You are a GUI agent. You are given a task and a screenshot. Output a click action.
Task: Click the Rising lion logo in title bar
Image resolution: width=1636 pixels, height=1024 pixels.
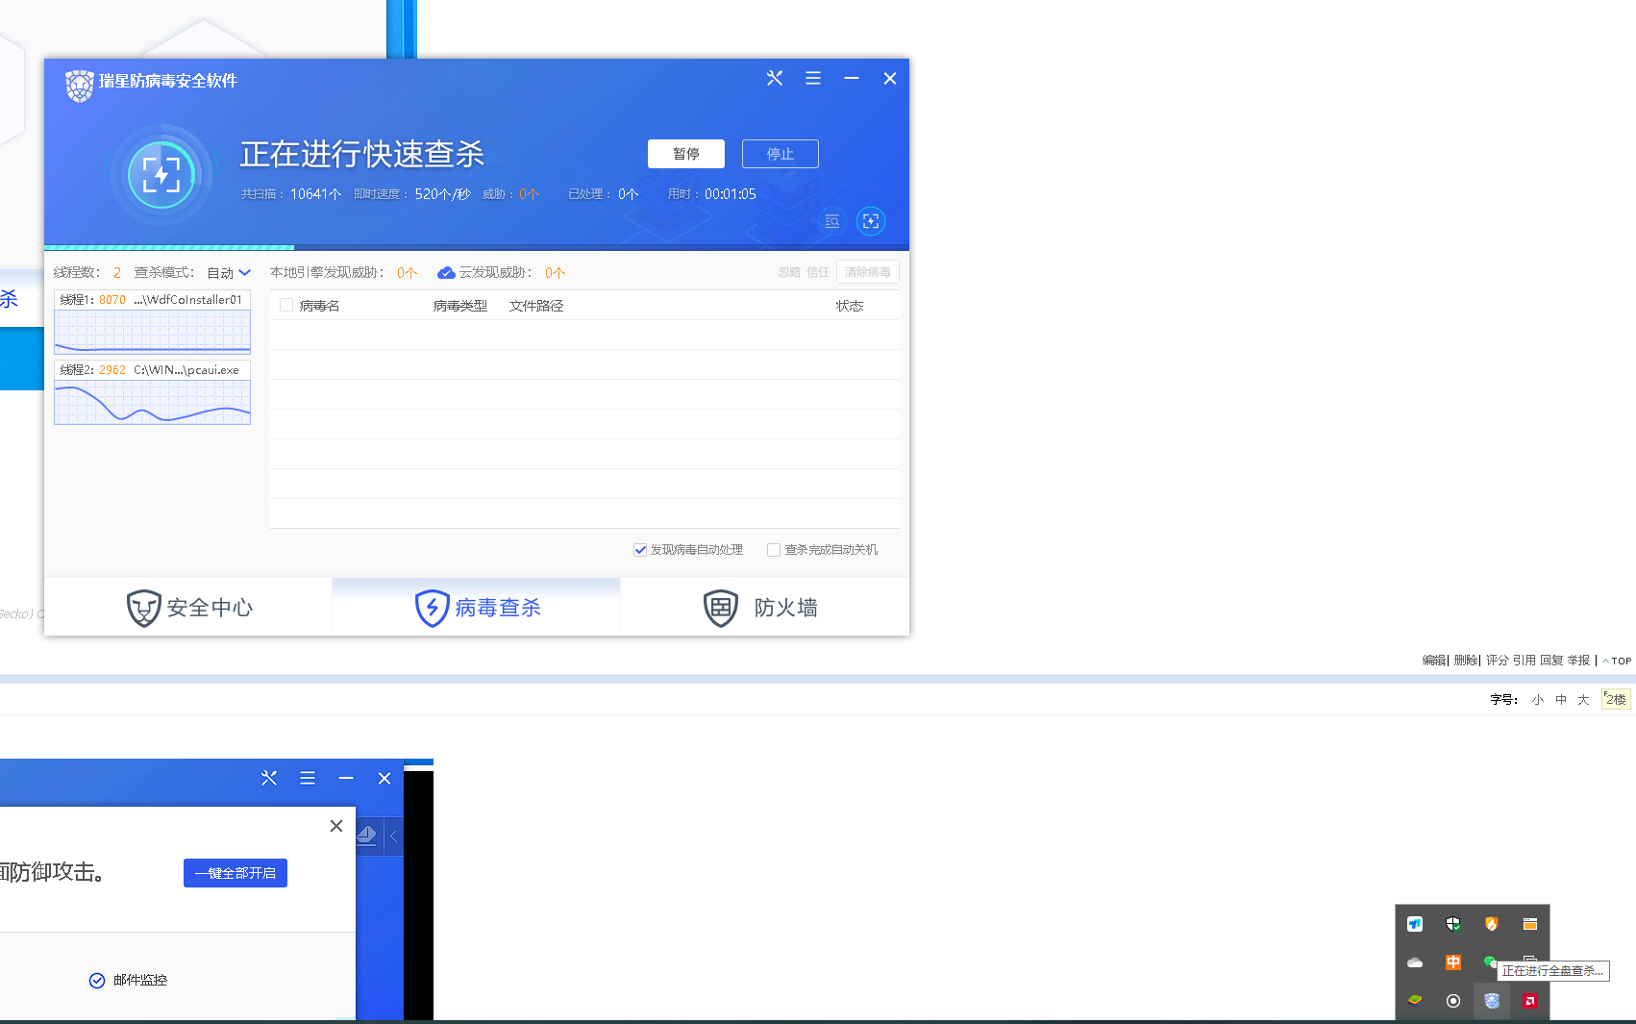pyautogui.click(x=80, y=86)
